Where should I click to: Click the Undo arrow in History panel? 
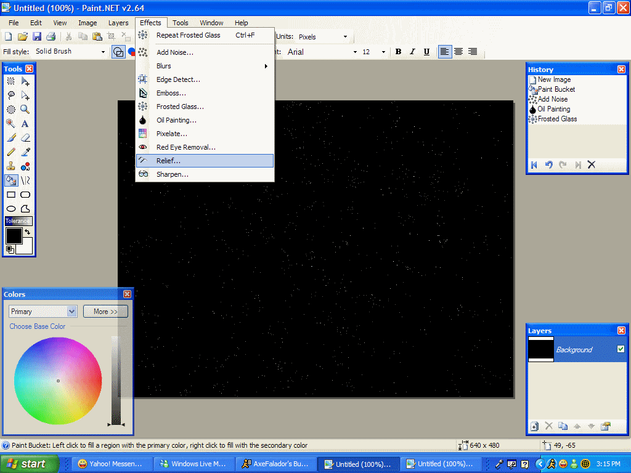pos(548,164)
